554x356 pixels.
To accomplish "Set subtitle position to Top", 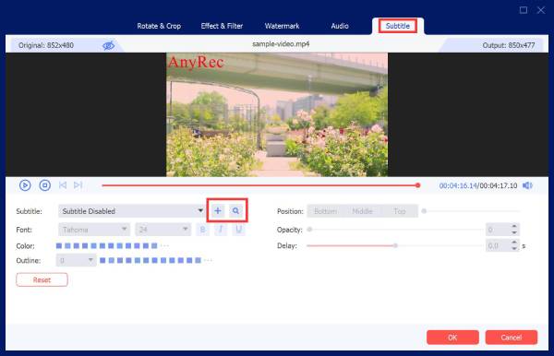I will pos(400,211).
